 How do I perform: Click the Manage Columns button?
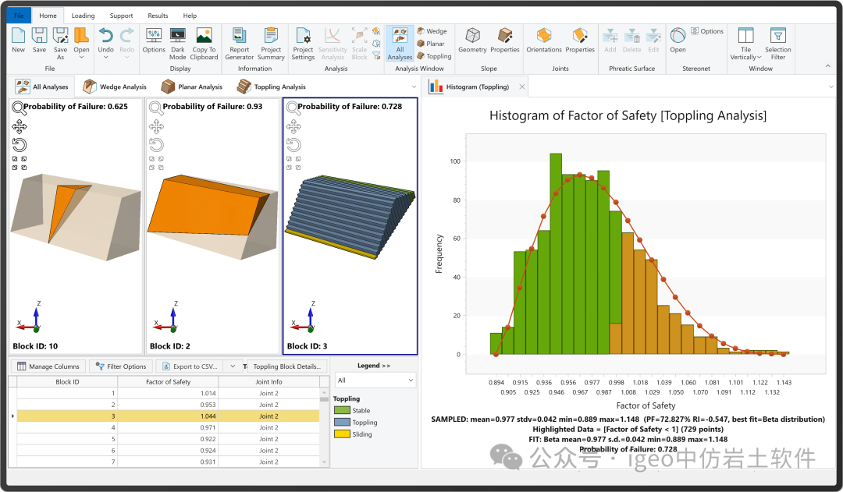point(48,366)
